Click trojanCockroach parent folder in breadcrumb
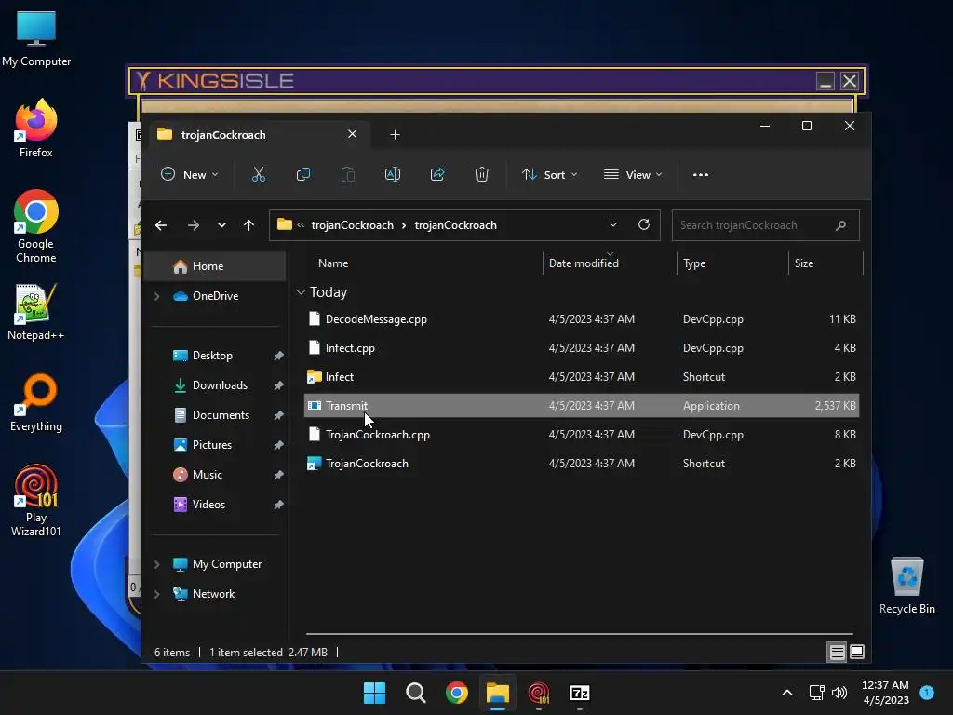The width and height of the screenshot is (953, 715). pos(353,225)
